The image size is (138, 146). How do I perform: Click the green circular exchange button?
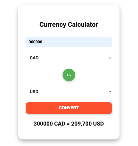[x=69, y=75]
